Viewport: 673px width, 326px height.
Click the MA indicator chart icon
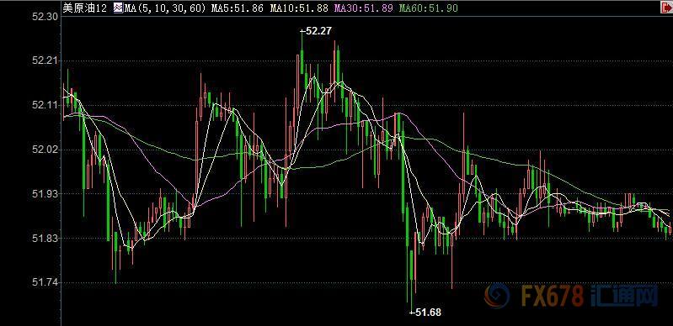[x=118, y=8]
